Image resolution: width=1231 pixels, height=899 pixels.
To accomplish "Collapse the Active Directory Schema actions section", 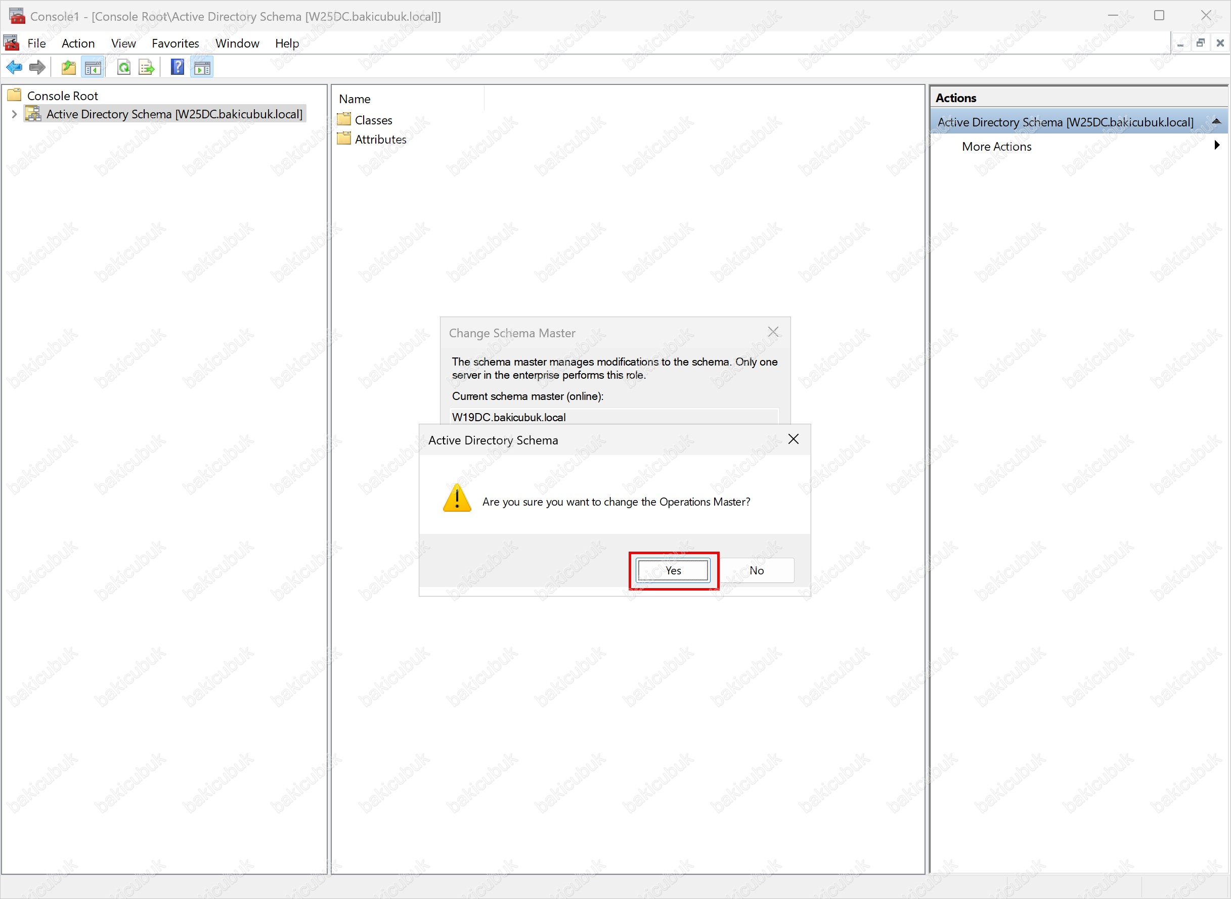I will (x=1216, y=121).
